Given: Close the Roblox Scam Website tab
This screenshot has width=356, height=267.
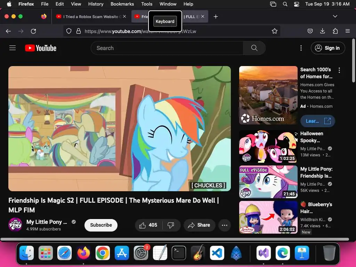Looking at the screenshot, I should [x=124, y=16].
